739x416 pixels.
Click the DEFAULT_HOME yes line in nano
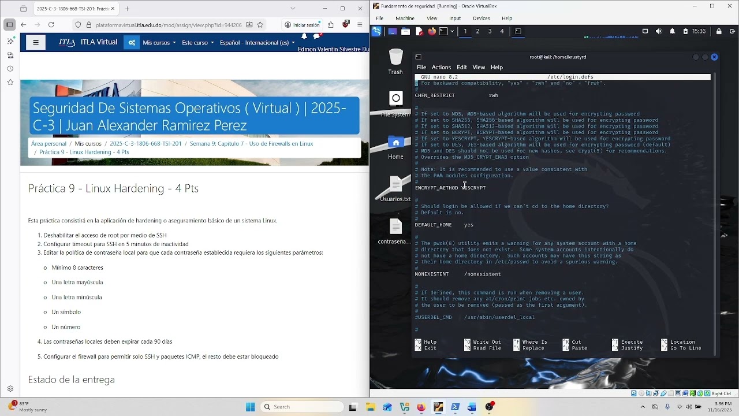[444, 225]
